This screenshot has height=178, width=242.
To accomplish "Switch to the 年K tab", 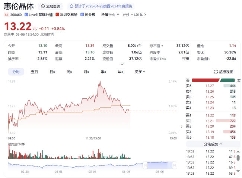I will click(121, 72).
